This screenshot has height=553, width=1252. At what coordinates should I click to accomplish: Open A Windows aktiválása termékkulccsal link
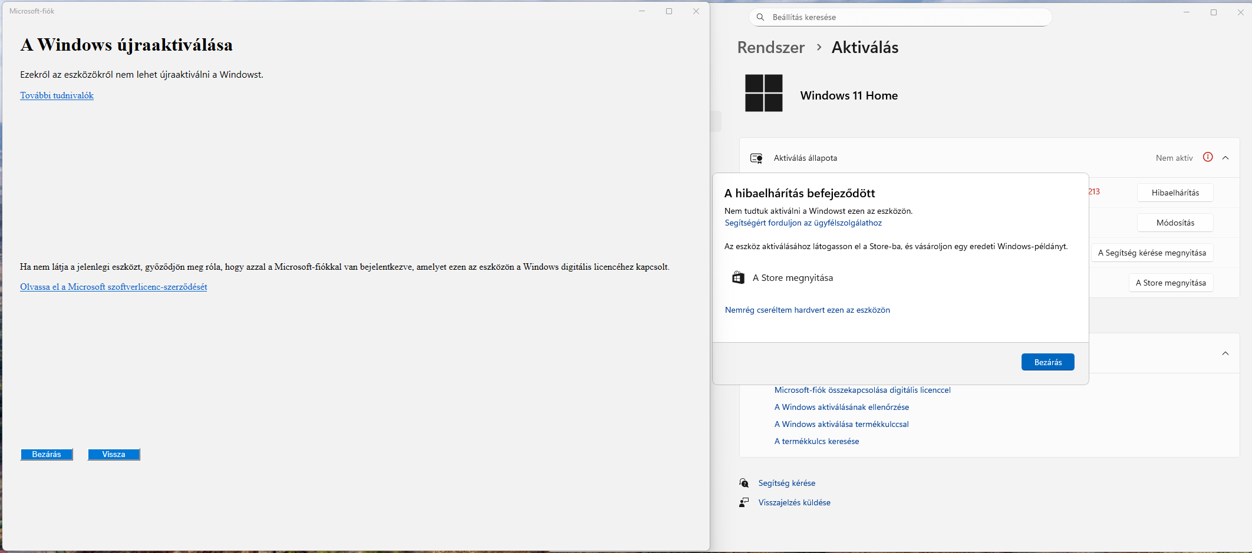click(x=842, y=425)
